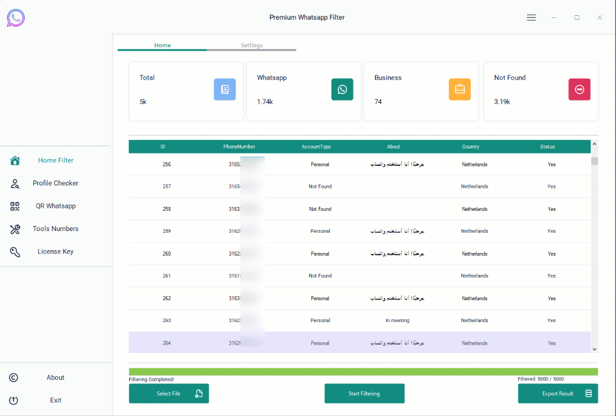The image size is (616, 416).
Task: Select row ID 259
Action: pos(360,232)
